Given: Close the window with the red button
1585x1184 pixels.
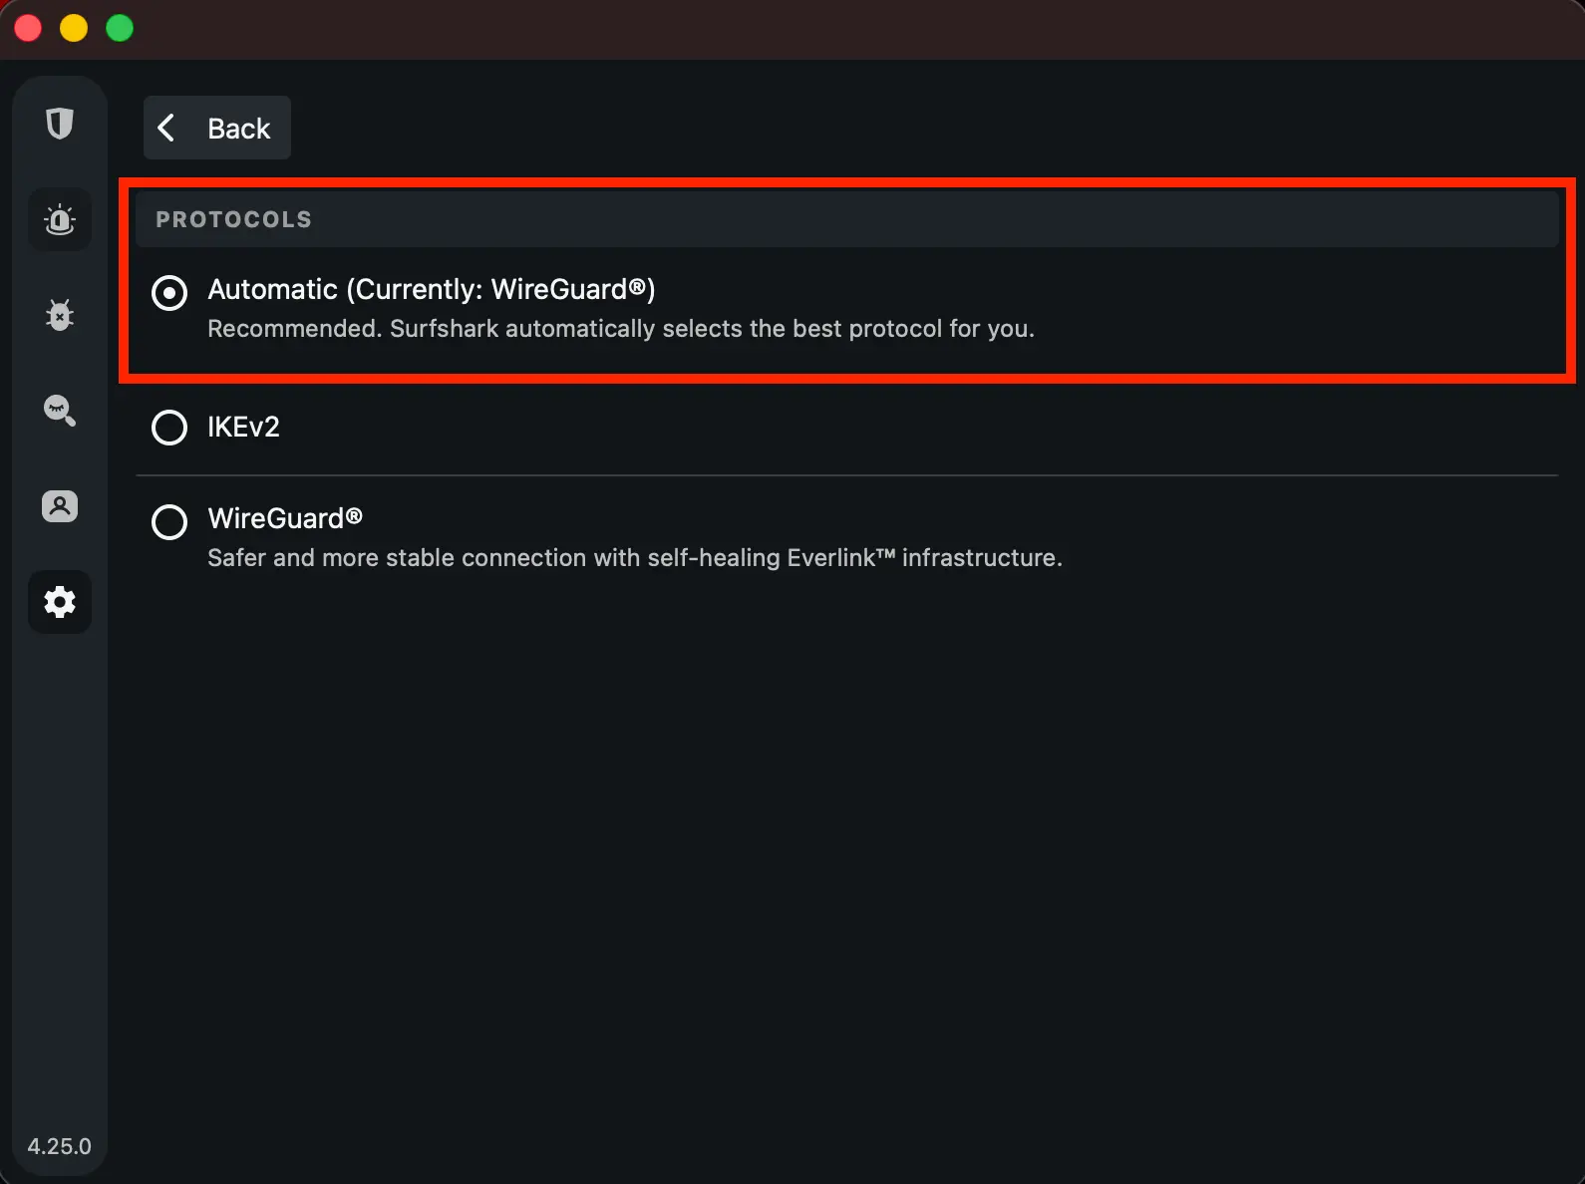Looking at the screenshot, I should [28, 28].
